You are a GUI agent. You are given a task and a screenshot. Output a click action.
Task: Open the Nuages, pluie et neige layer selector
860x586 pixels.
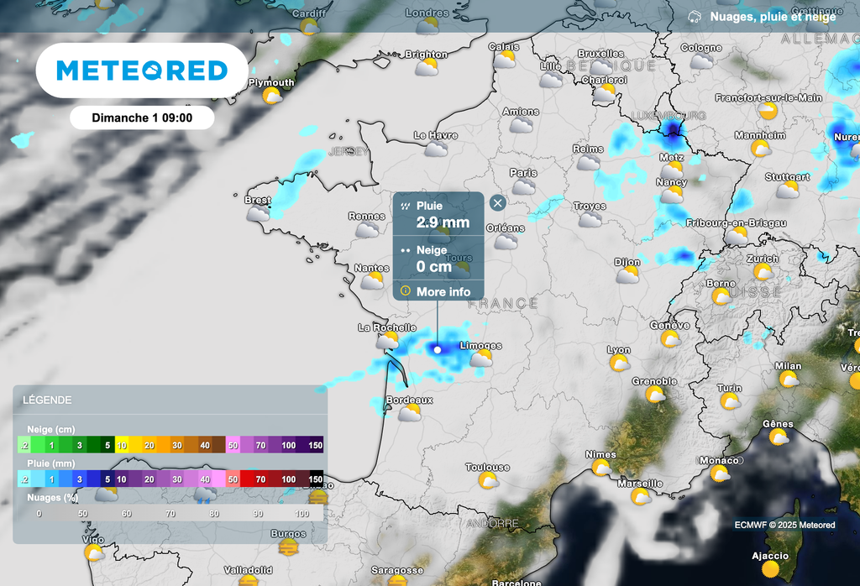(763, 17)
